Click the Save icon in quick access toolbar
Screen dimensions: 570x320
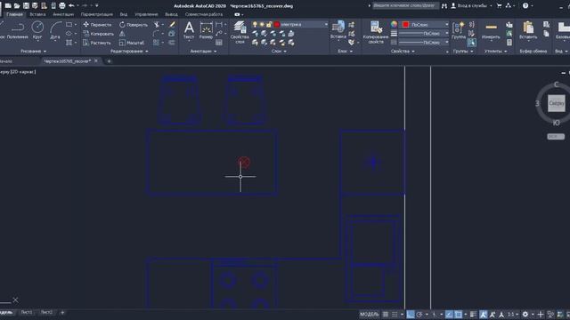(26, 6)
